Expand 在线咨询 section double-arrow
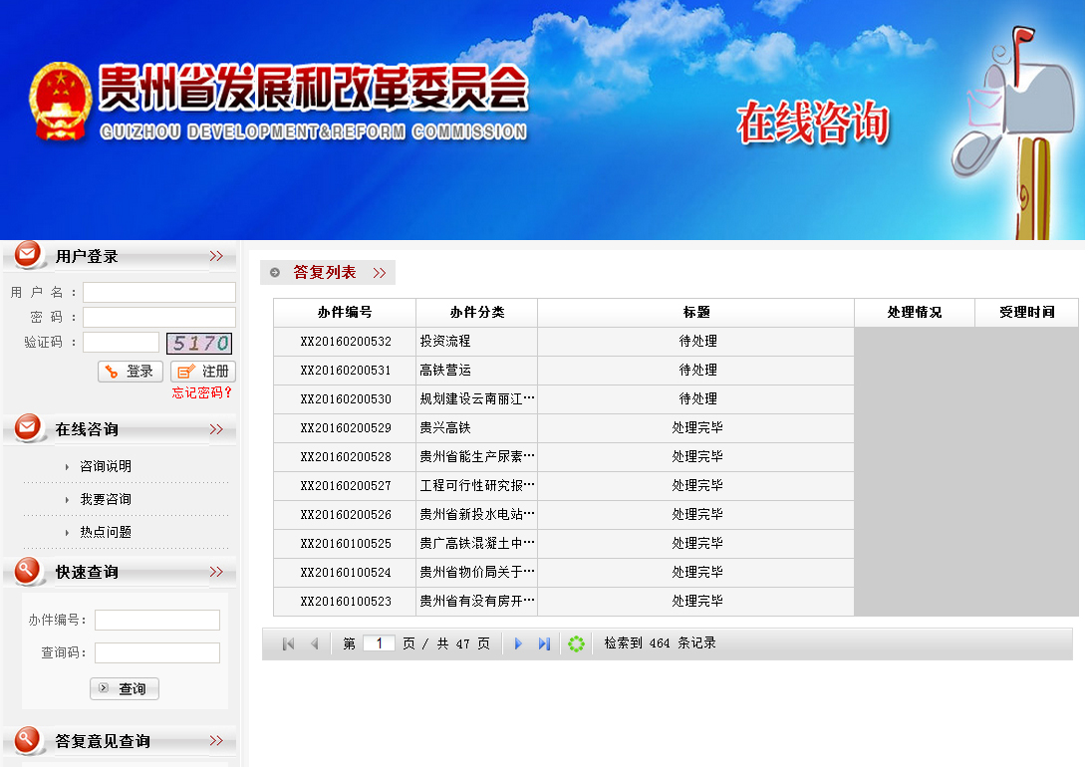Image resolution: width=1088 pixels, height=767 pixels. tap(216, 429)
